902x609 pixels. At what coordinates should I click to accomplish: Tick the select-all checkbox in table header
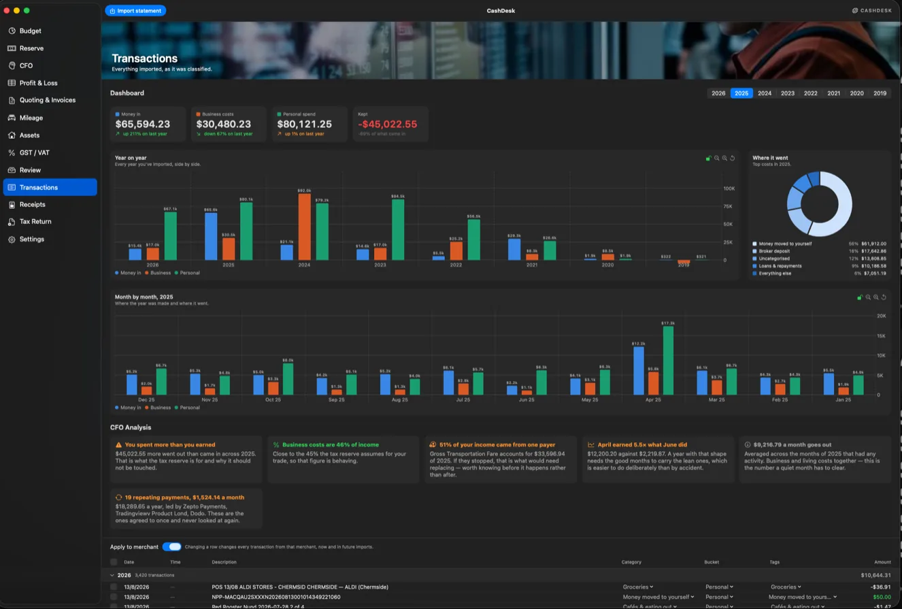pos(114,562)
